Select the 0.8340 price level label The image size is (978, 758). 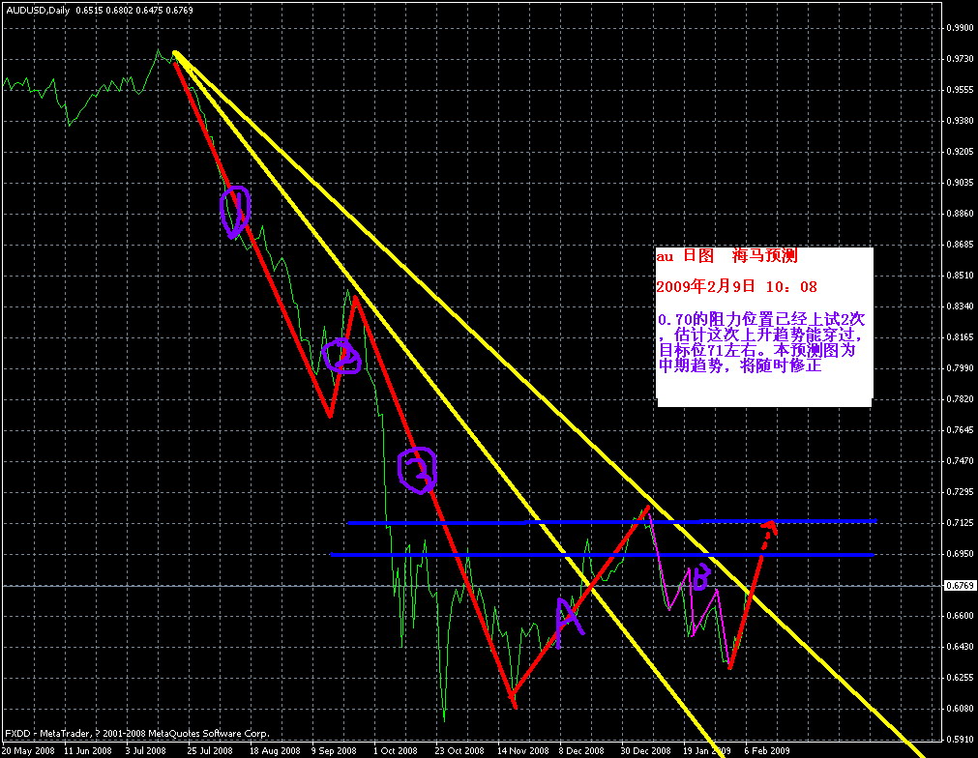pos(960,306)
